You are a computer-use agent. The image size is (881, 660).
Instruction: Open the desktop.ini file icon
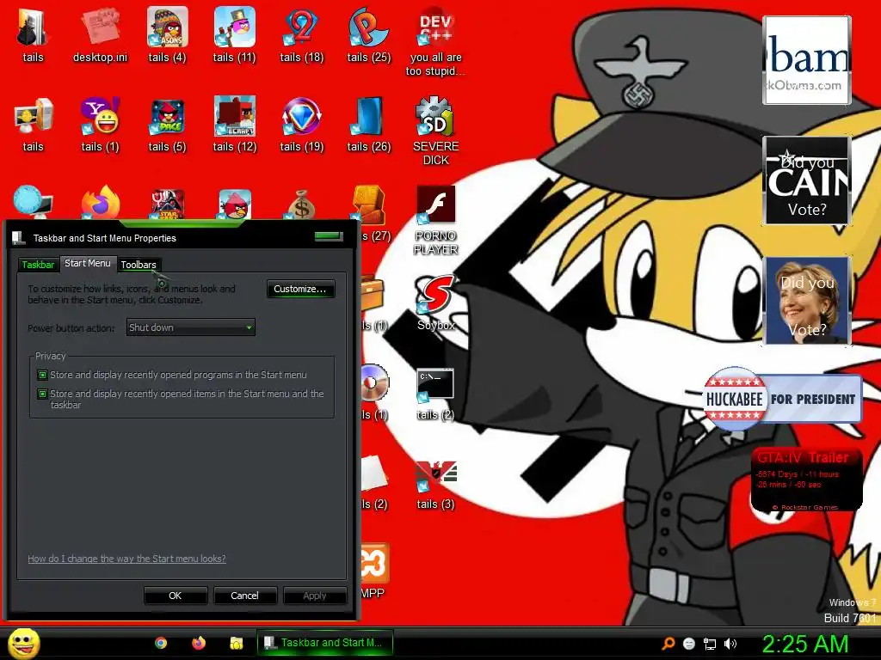coord(100,35)
